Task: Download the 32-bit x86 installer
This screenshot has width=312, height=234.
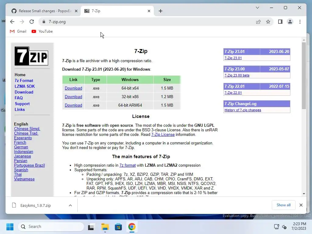Action: coord(73,97)
